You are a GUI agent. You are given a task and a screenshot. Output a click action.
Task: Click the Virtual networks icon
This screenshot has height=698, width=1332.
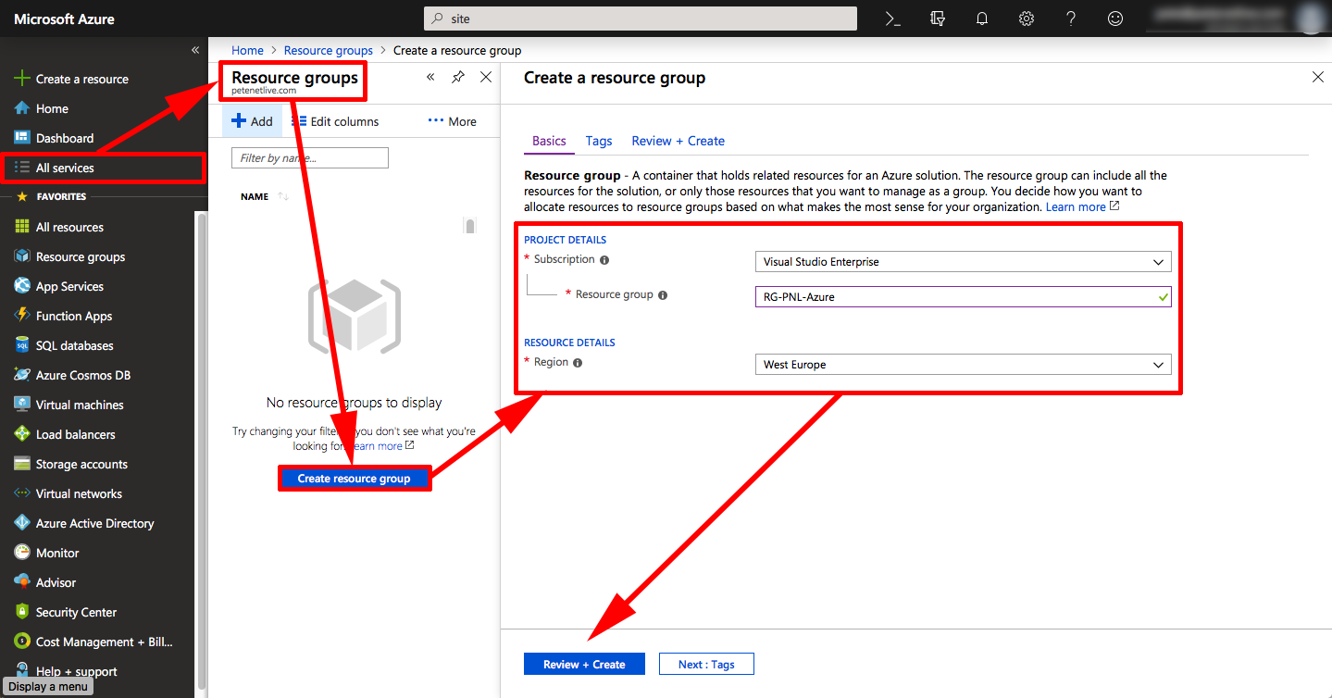pos(22,493)
